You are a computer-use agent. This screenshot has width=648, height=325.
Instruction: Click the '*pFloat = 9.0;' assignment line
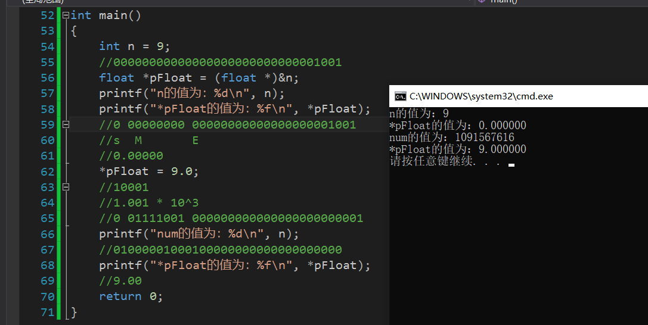(149, 171)
